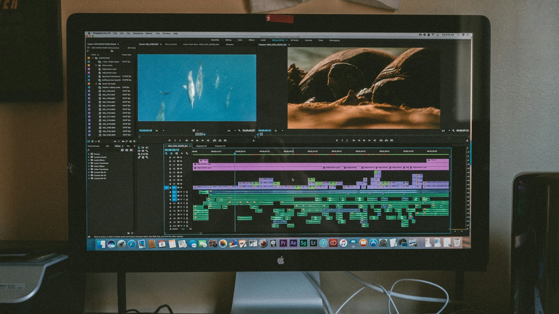Open the Sequence menu
559x314 pixels.
[138, 33]
